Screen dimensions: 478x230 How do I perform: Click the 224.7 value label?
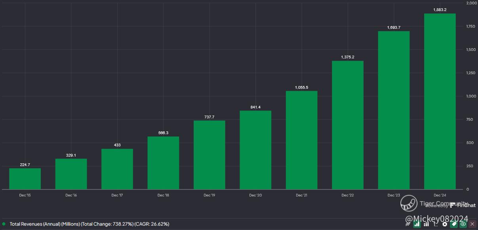click(x=25, y=165)
